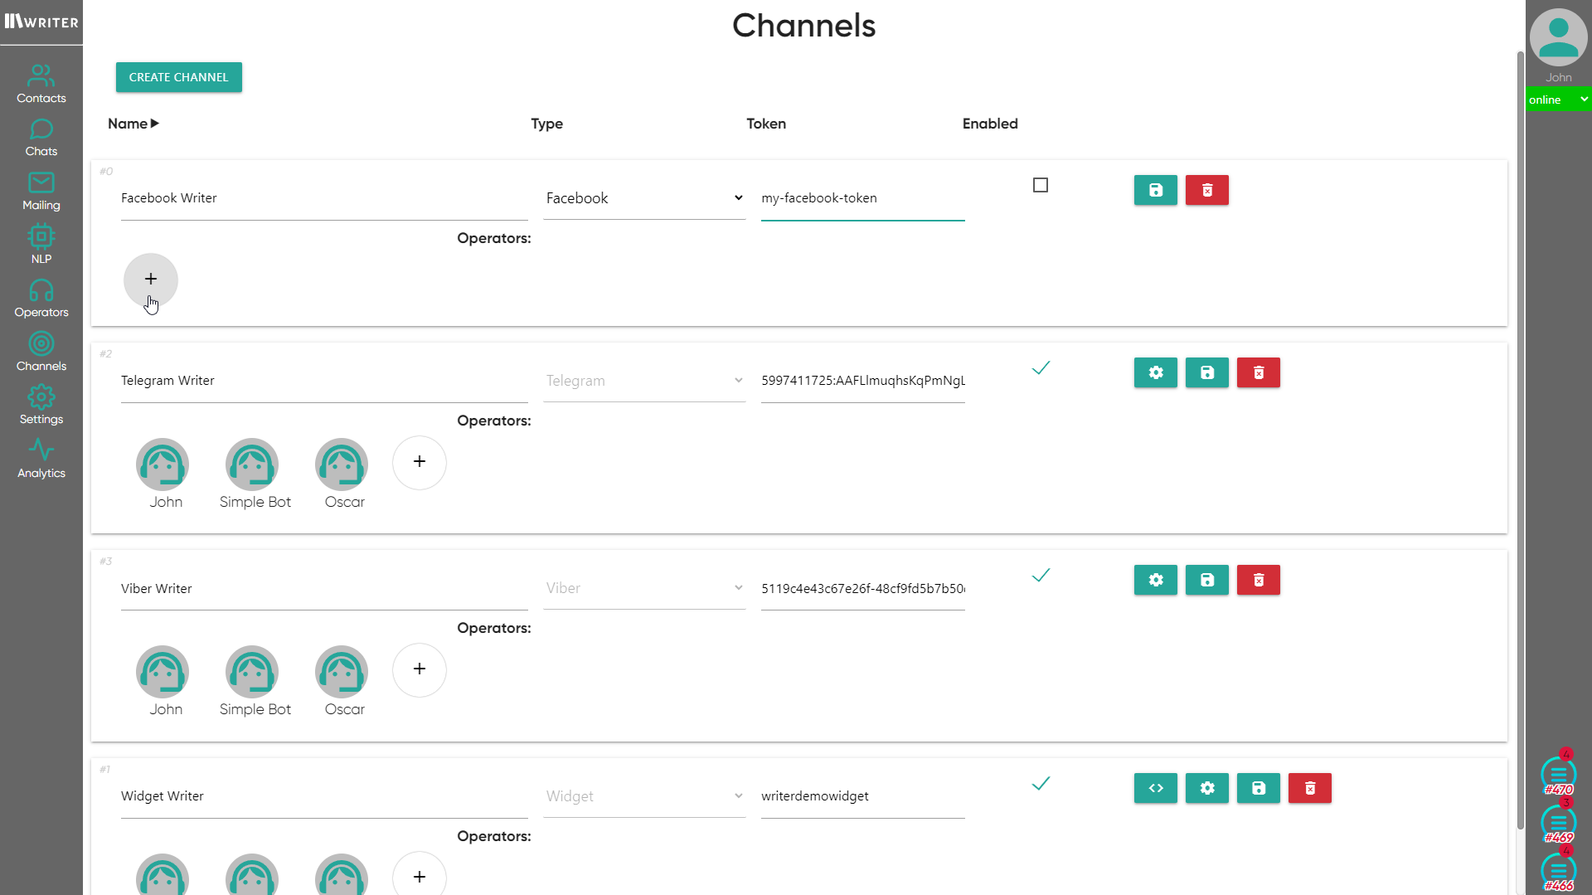This screenshot has width=1592, height=895.
Task: Select Simple Bot operator in Viber Writer
Action: click(252, 672)
